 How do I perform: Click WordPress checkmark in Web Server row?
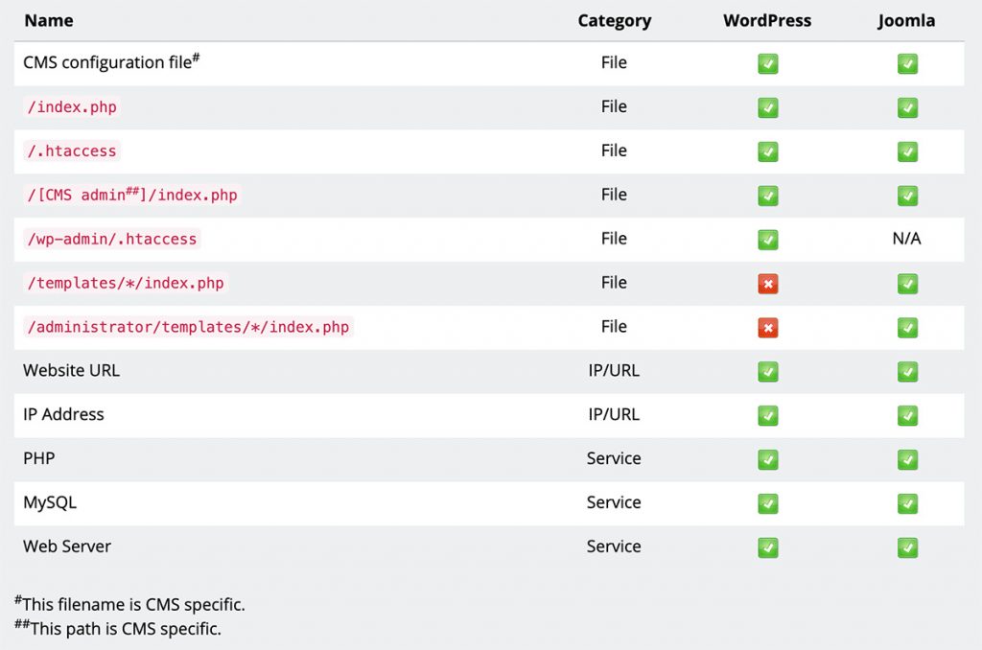pyautogui.click(x=768, y=547)
